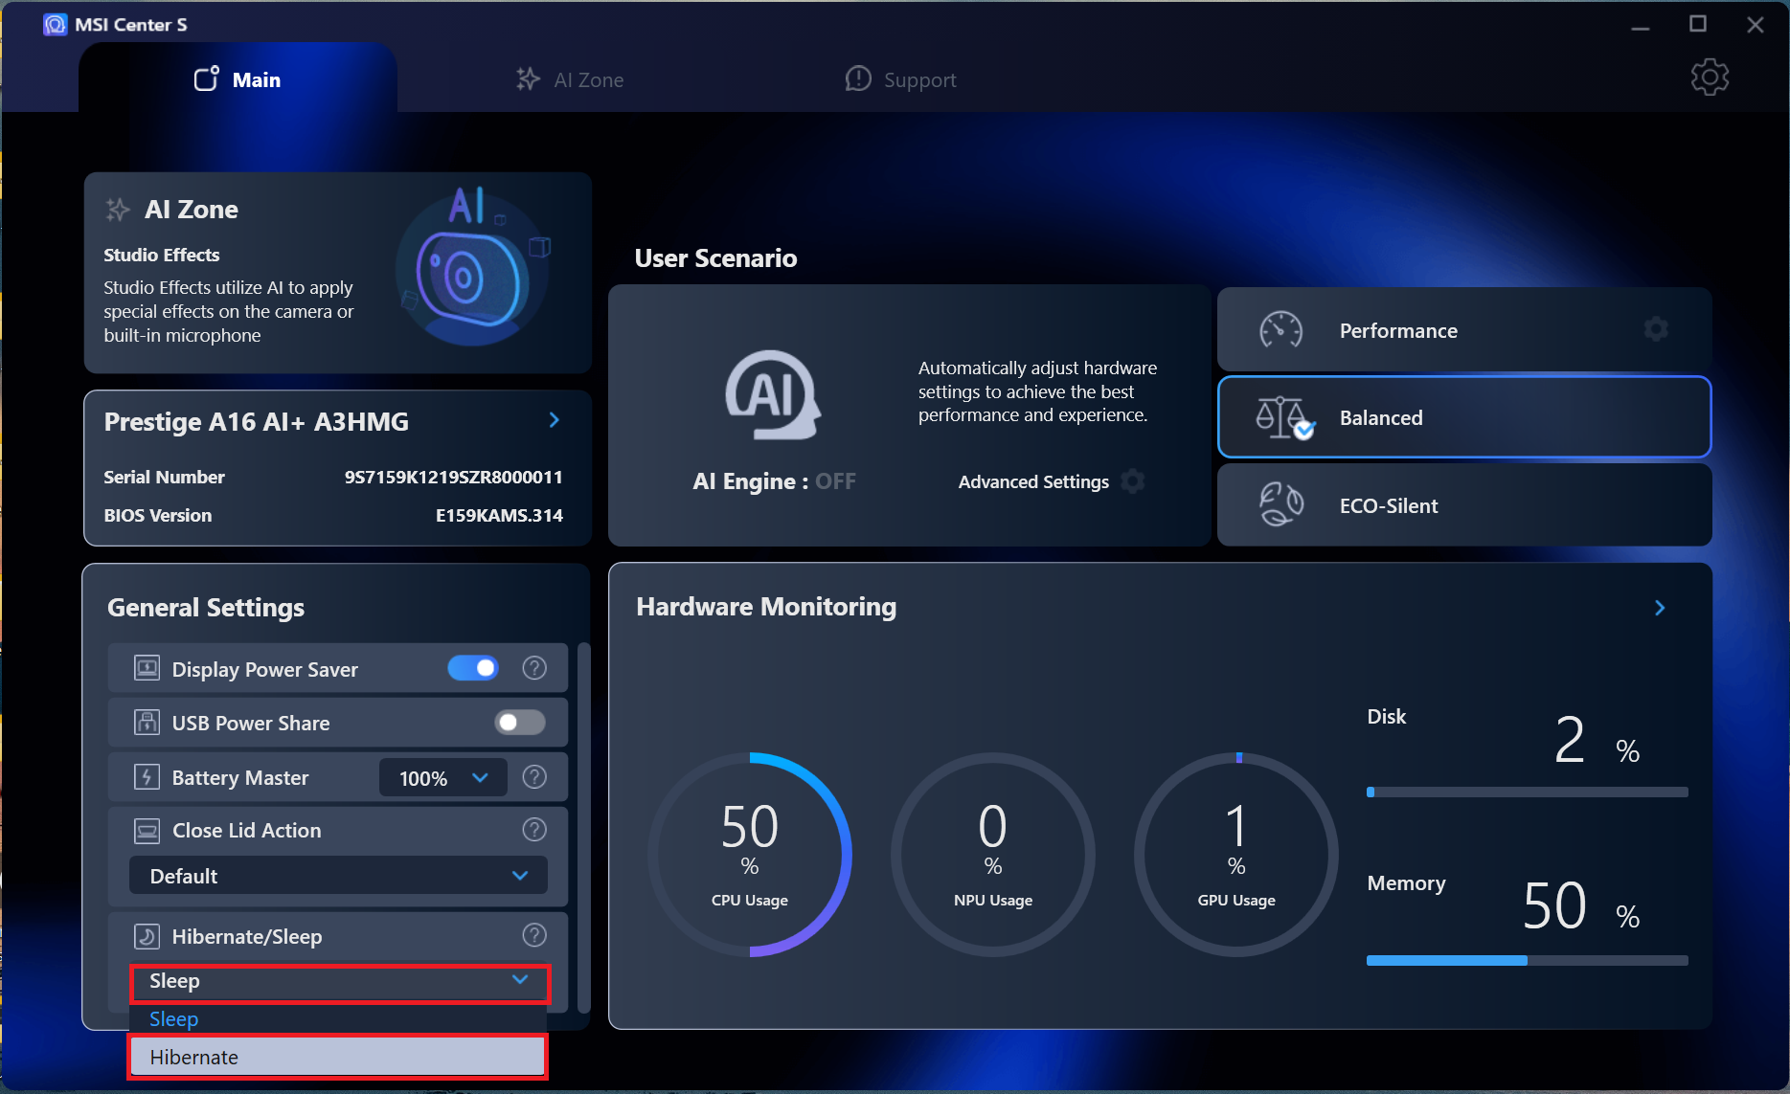The width and height of the screenshot is (1790, 1094).
Task: Click the Battery Master icon
Action: pos(147,776)
